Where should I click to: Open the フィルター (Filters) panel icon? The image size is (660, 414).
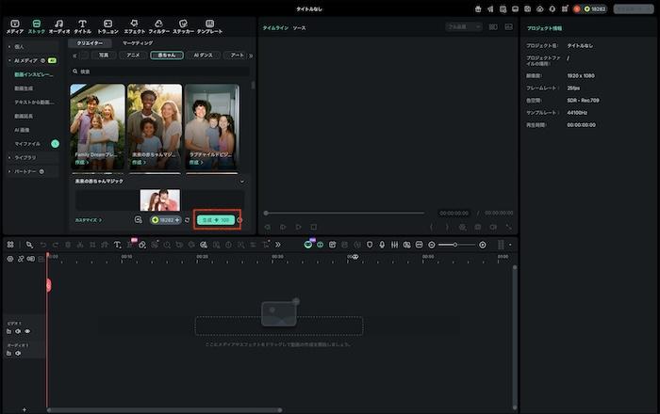158,24
